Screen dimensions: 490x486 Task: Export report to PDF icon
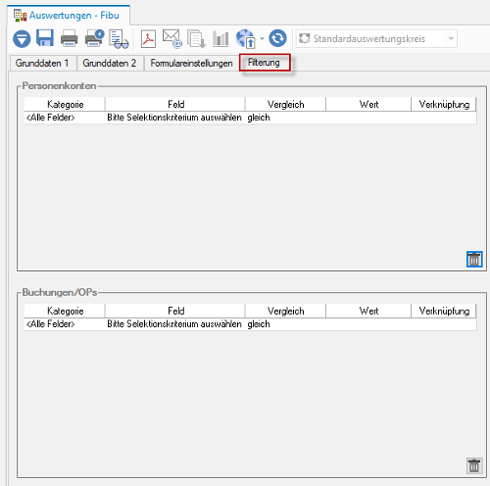pos(148,39)
